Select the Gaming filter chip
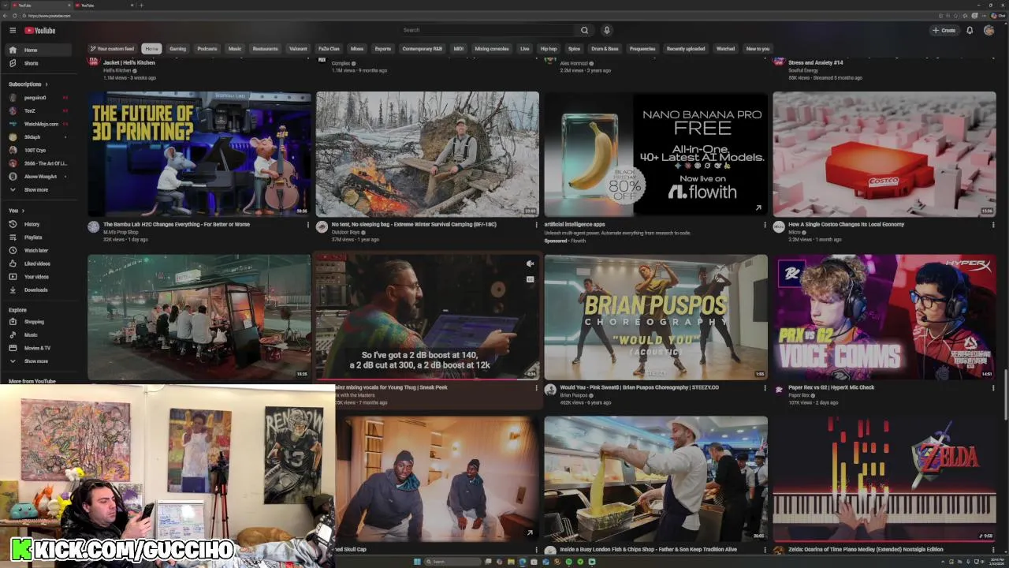The image size is (1009, 568). tap(178, 48)
